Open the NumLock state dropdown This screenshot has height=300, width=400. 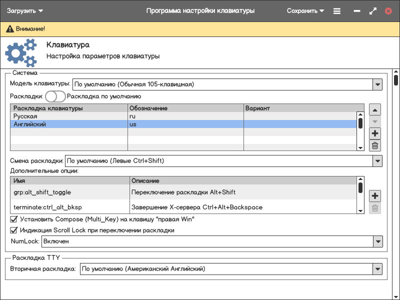coord(377,241)
